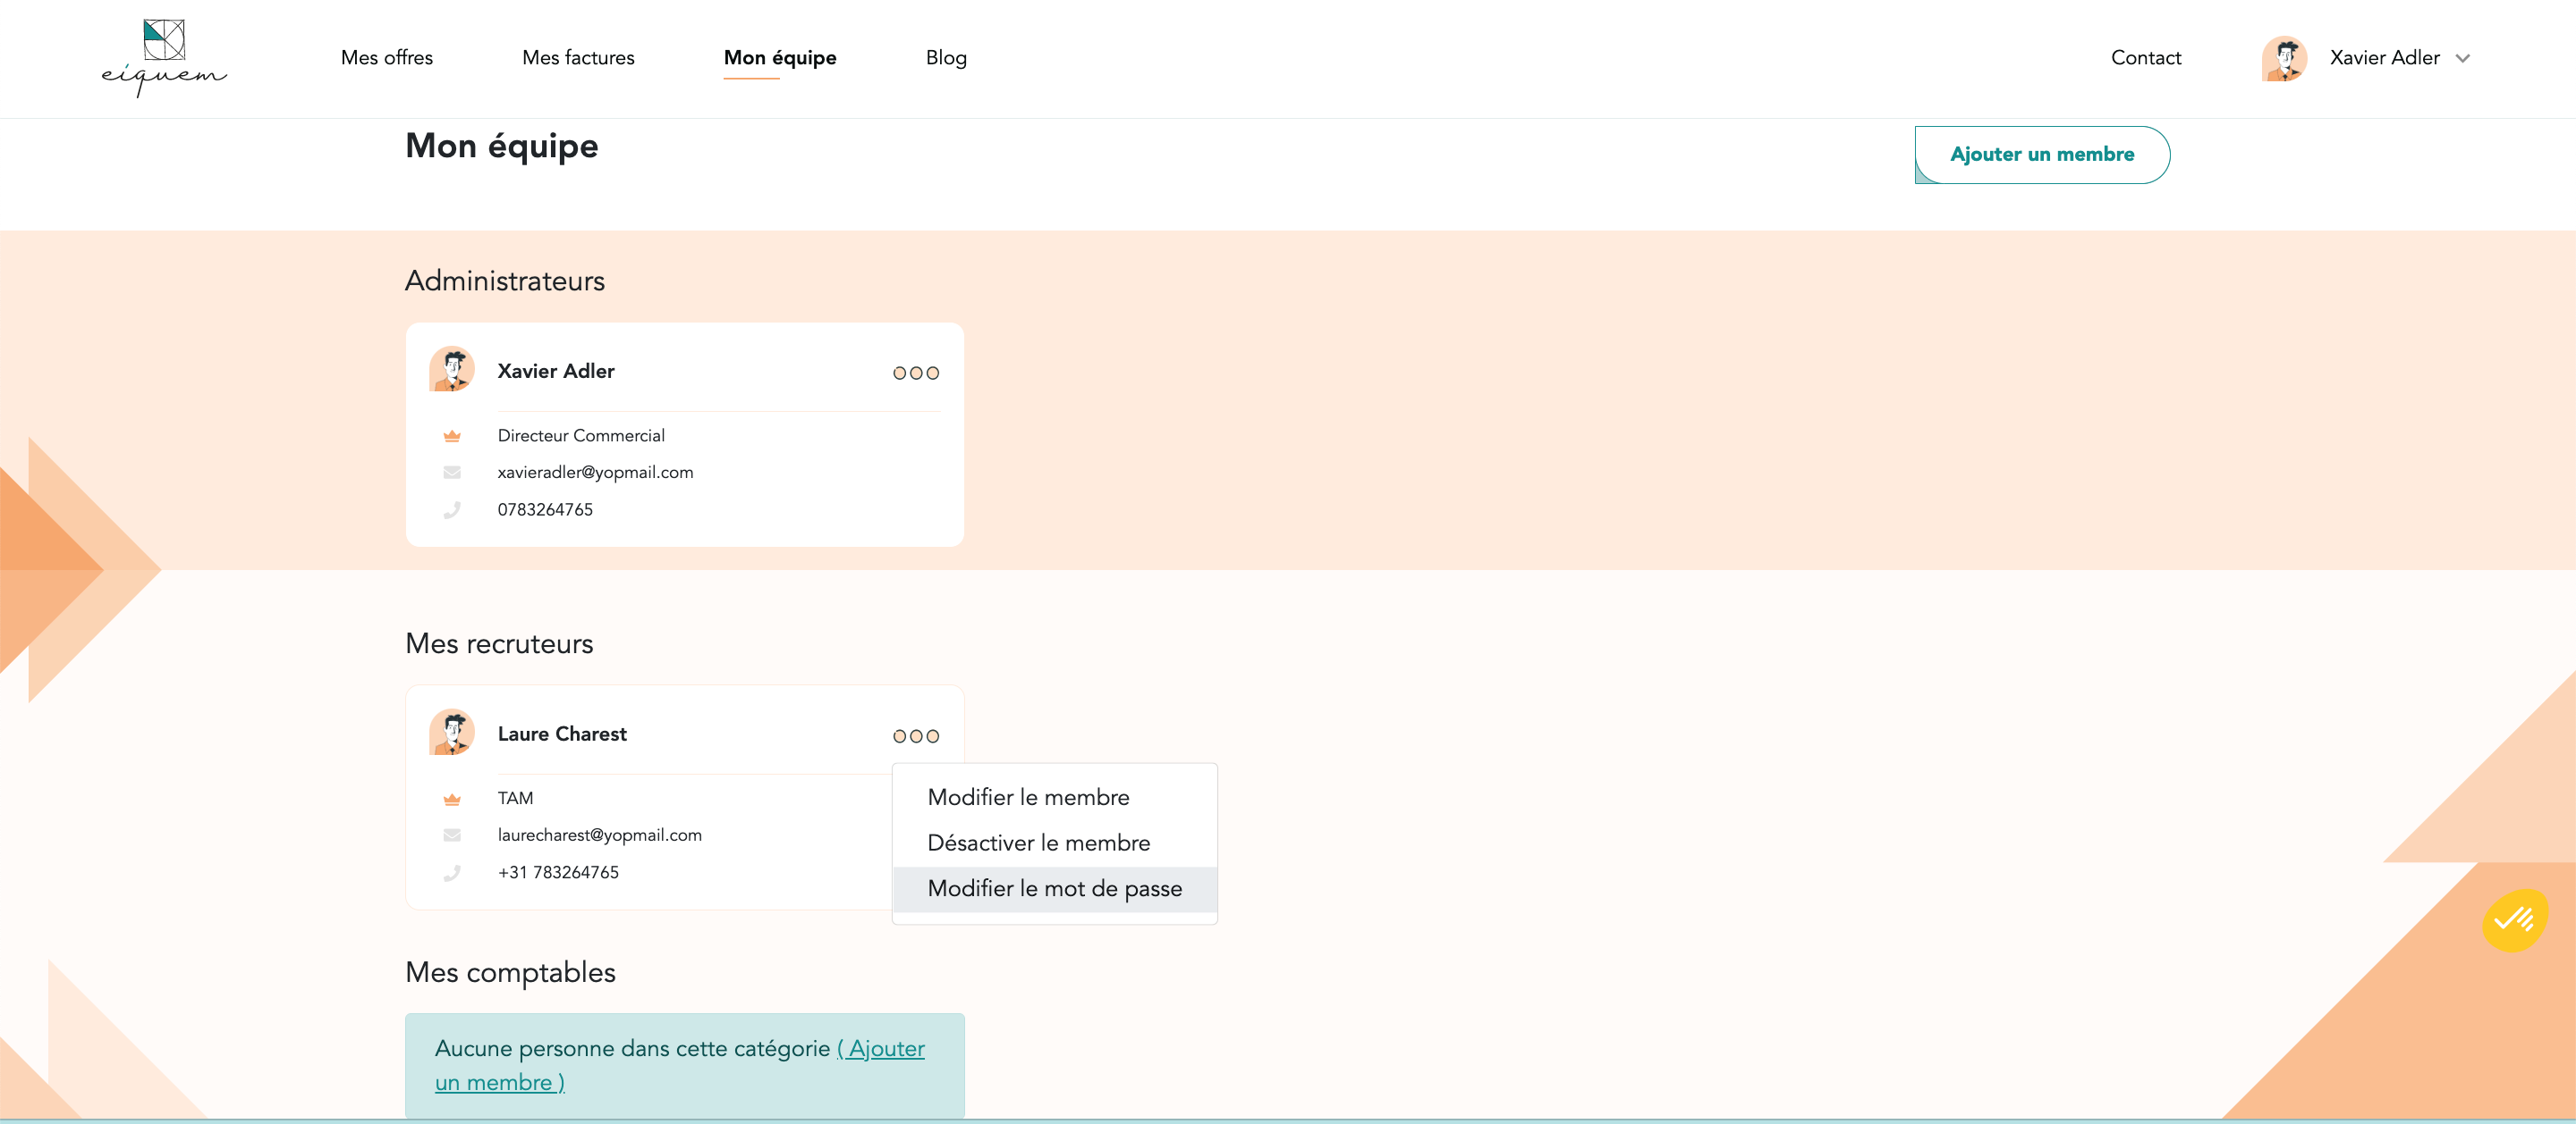Viewport: 2576px width, 1124px height.
Task: Click phone icon beside +31 783264765
Action: [x=452, y=872]
